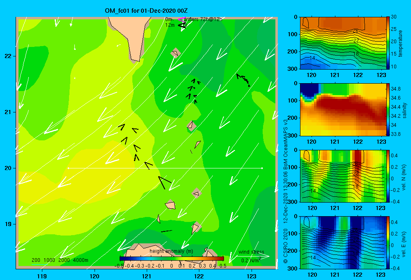This screenshot has height=280, width=411.
Task: Click the '200' bathymetry legend value
Action: 36,260
